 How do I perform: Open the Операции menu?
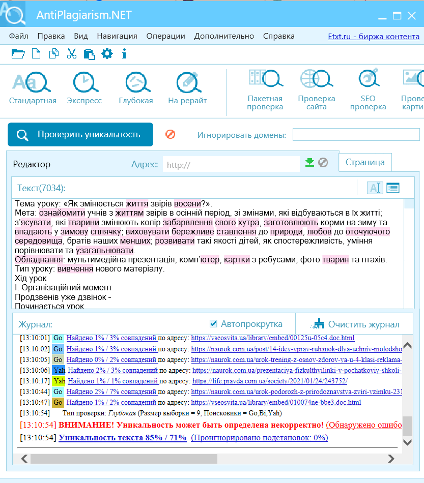[x=165, y=36]
